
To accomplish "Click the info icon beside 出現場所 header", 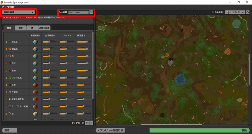I will 40,36.
